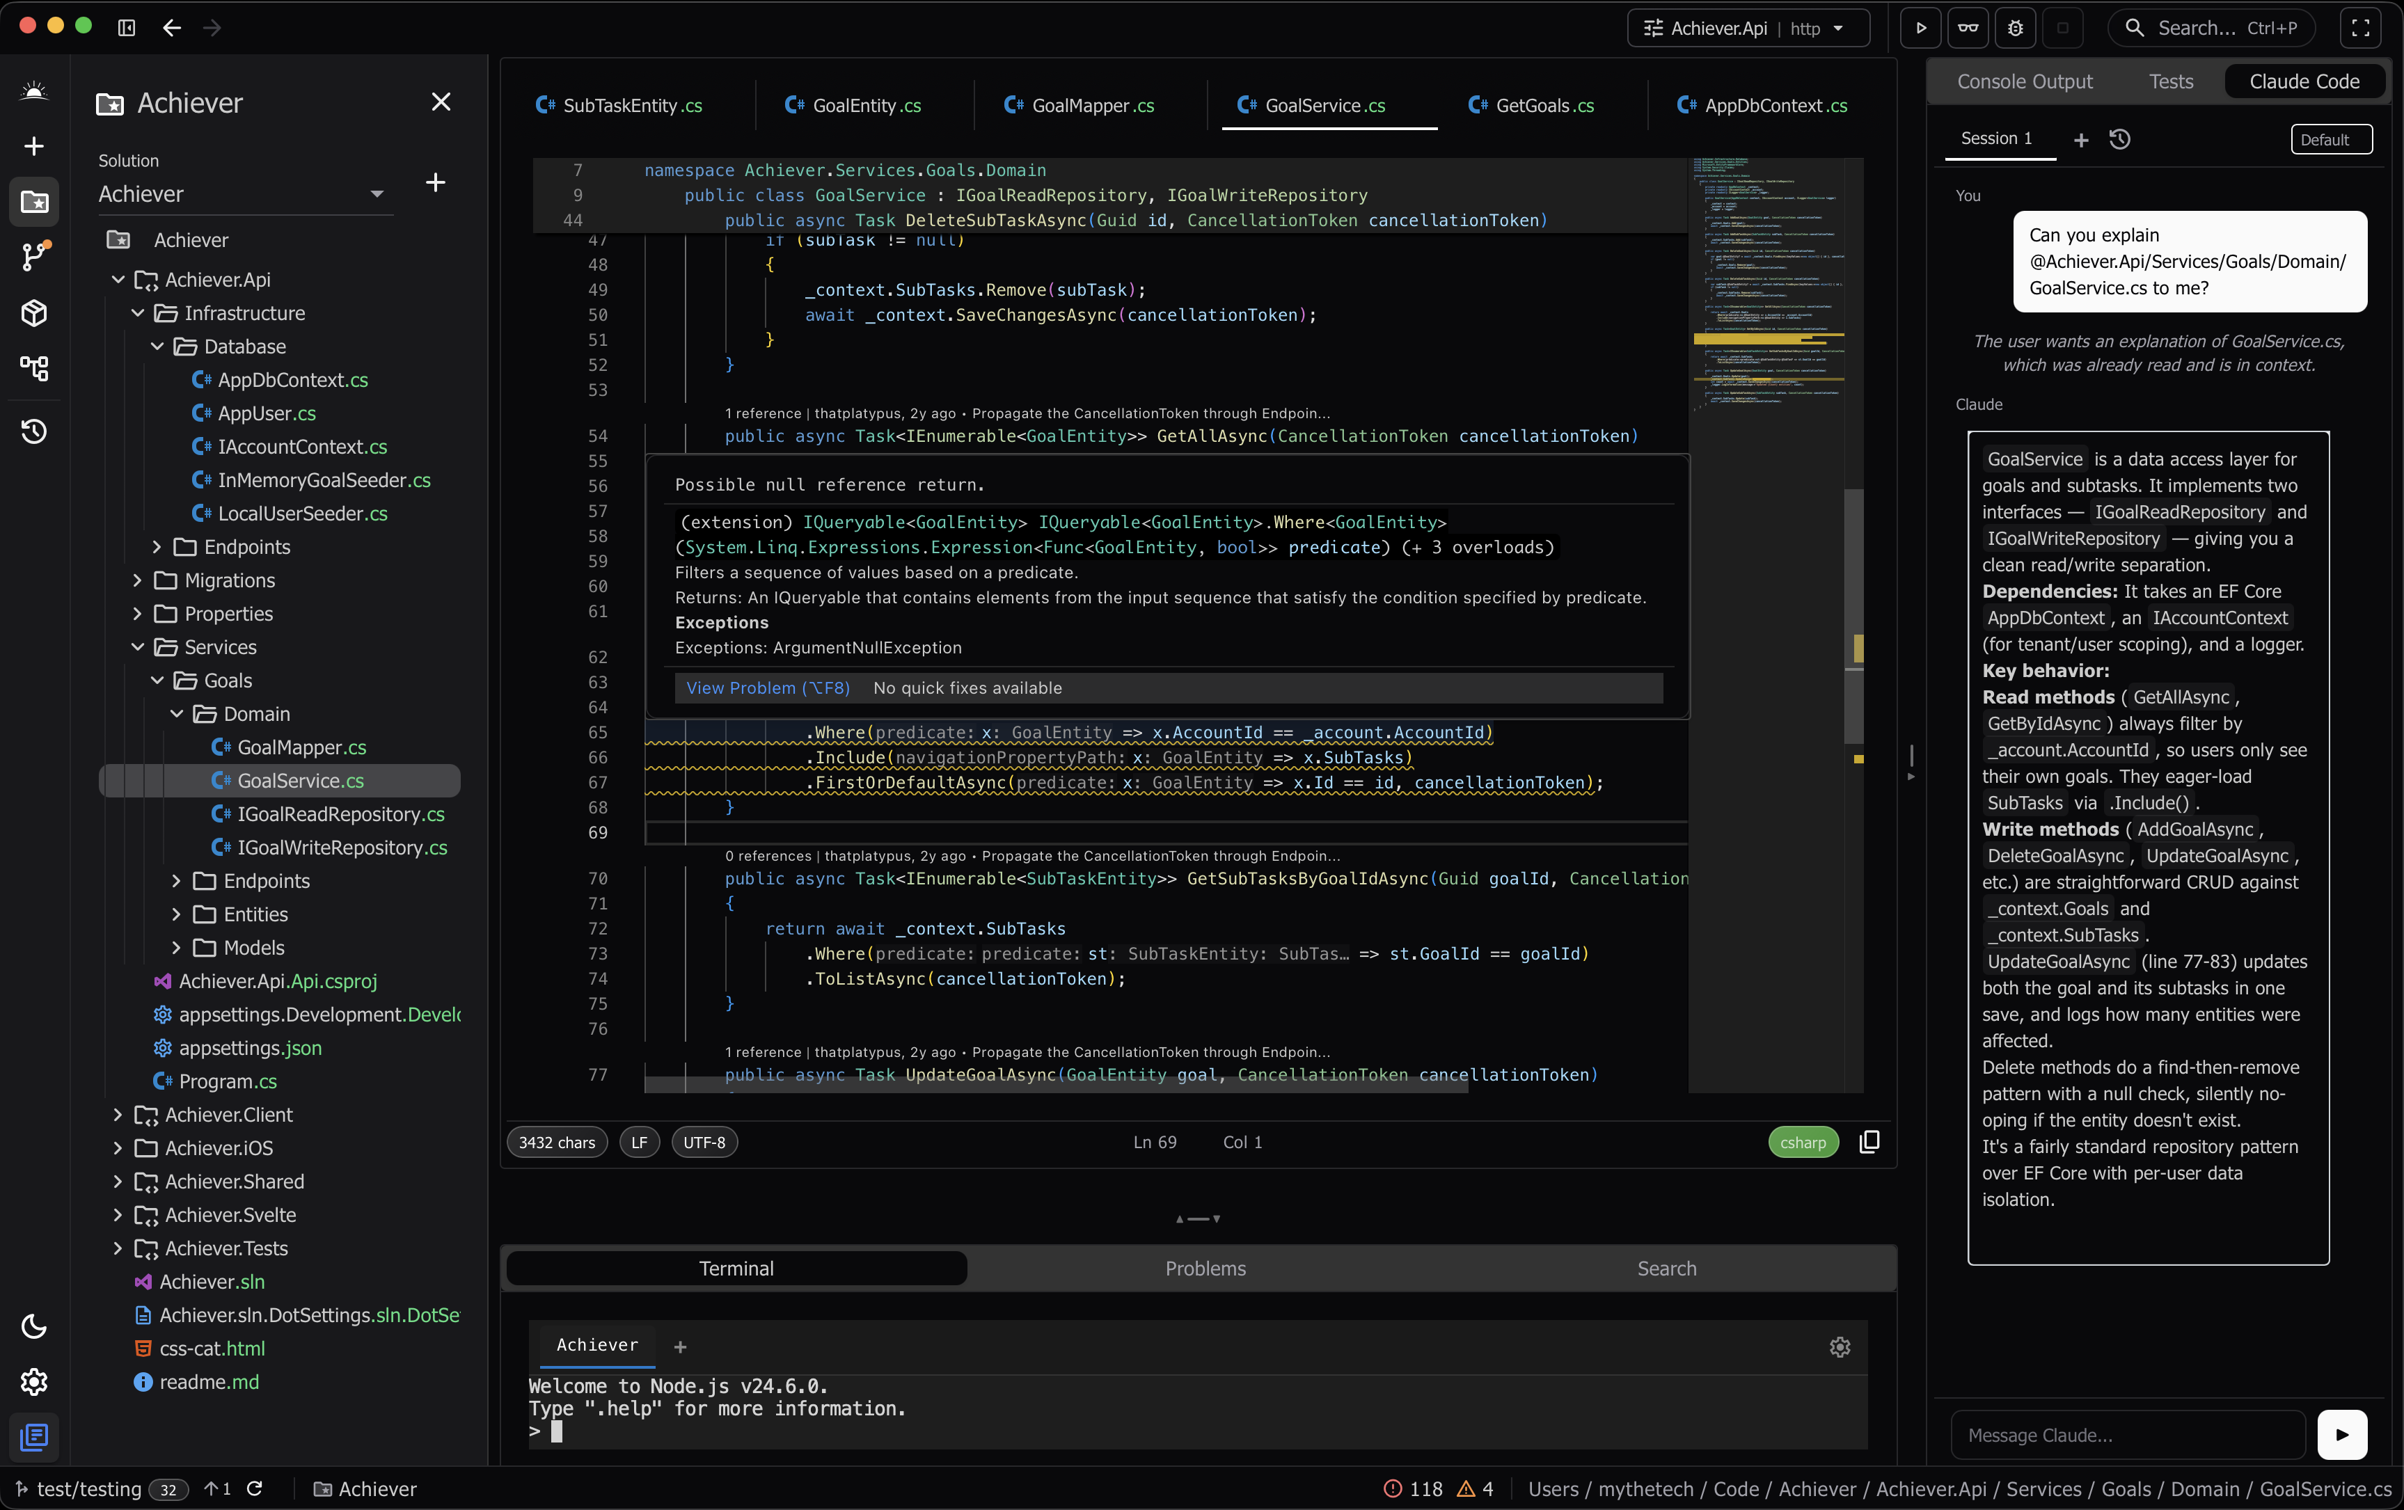Image resolution: width=2404 pixels, height=1510 pixels.
Task: Click the plus button next to Solution dropdown
Action: (x=435, y=182)
